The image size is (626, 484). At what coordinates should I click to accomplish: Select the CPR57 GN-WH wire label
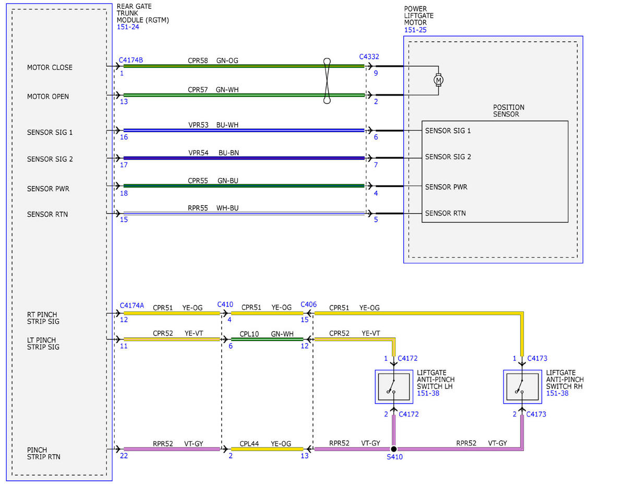(213, 90)
